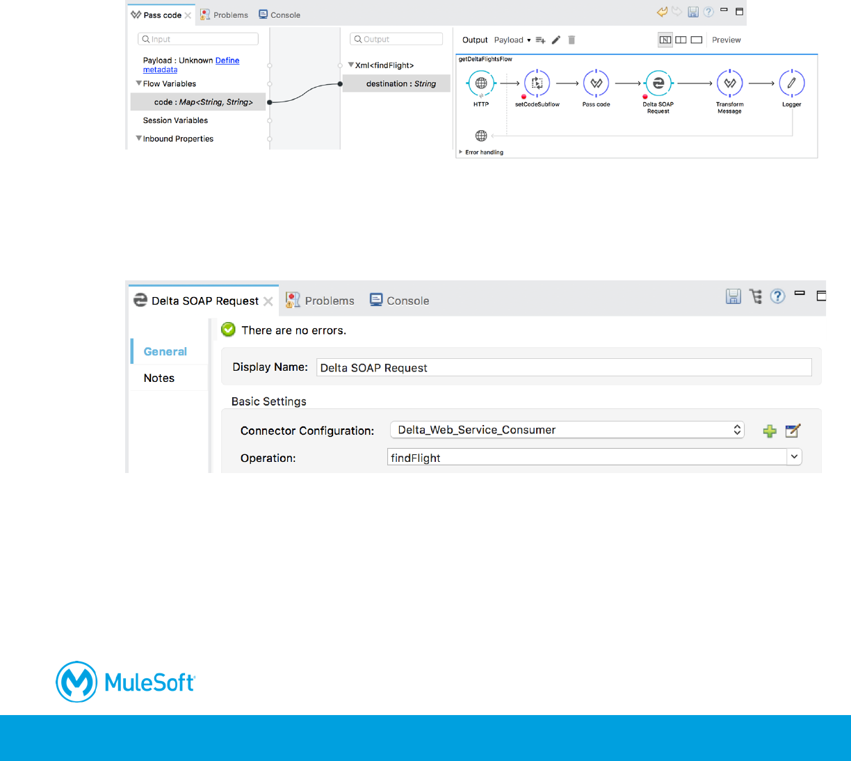Minimize the Pass code panel
This screenshot has height=761, width=851.
click(724, 10)
